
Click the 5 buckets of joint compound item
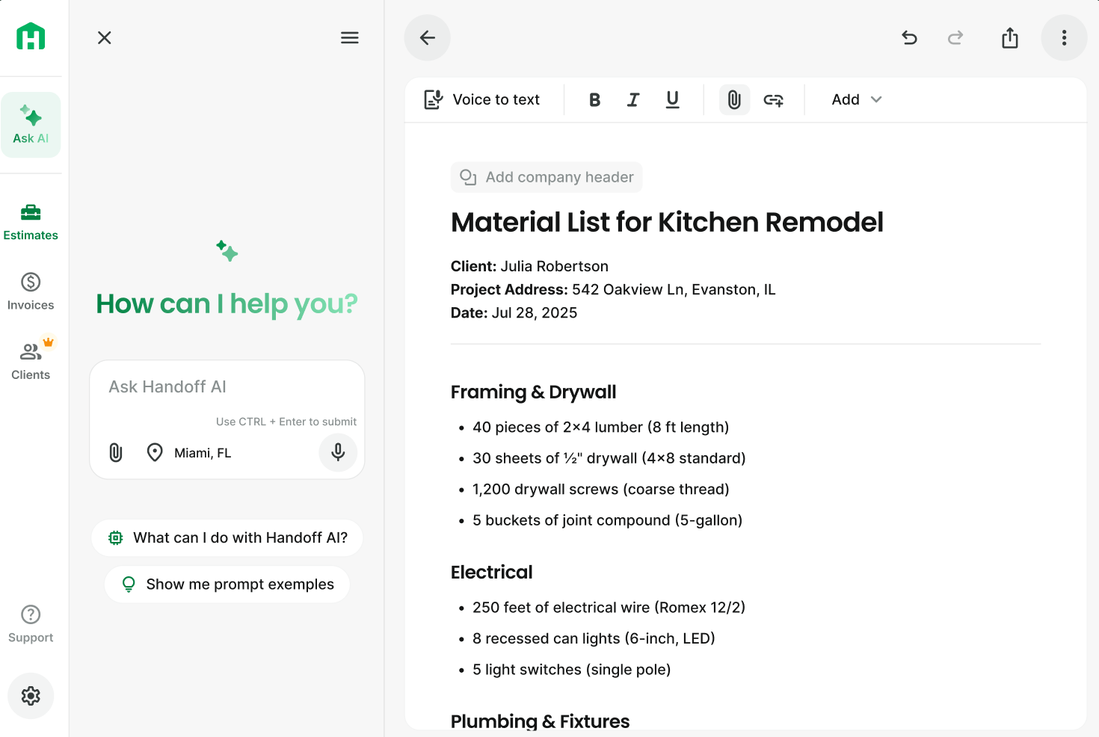(x=608, y=520)
